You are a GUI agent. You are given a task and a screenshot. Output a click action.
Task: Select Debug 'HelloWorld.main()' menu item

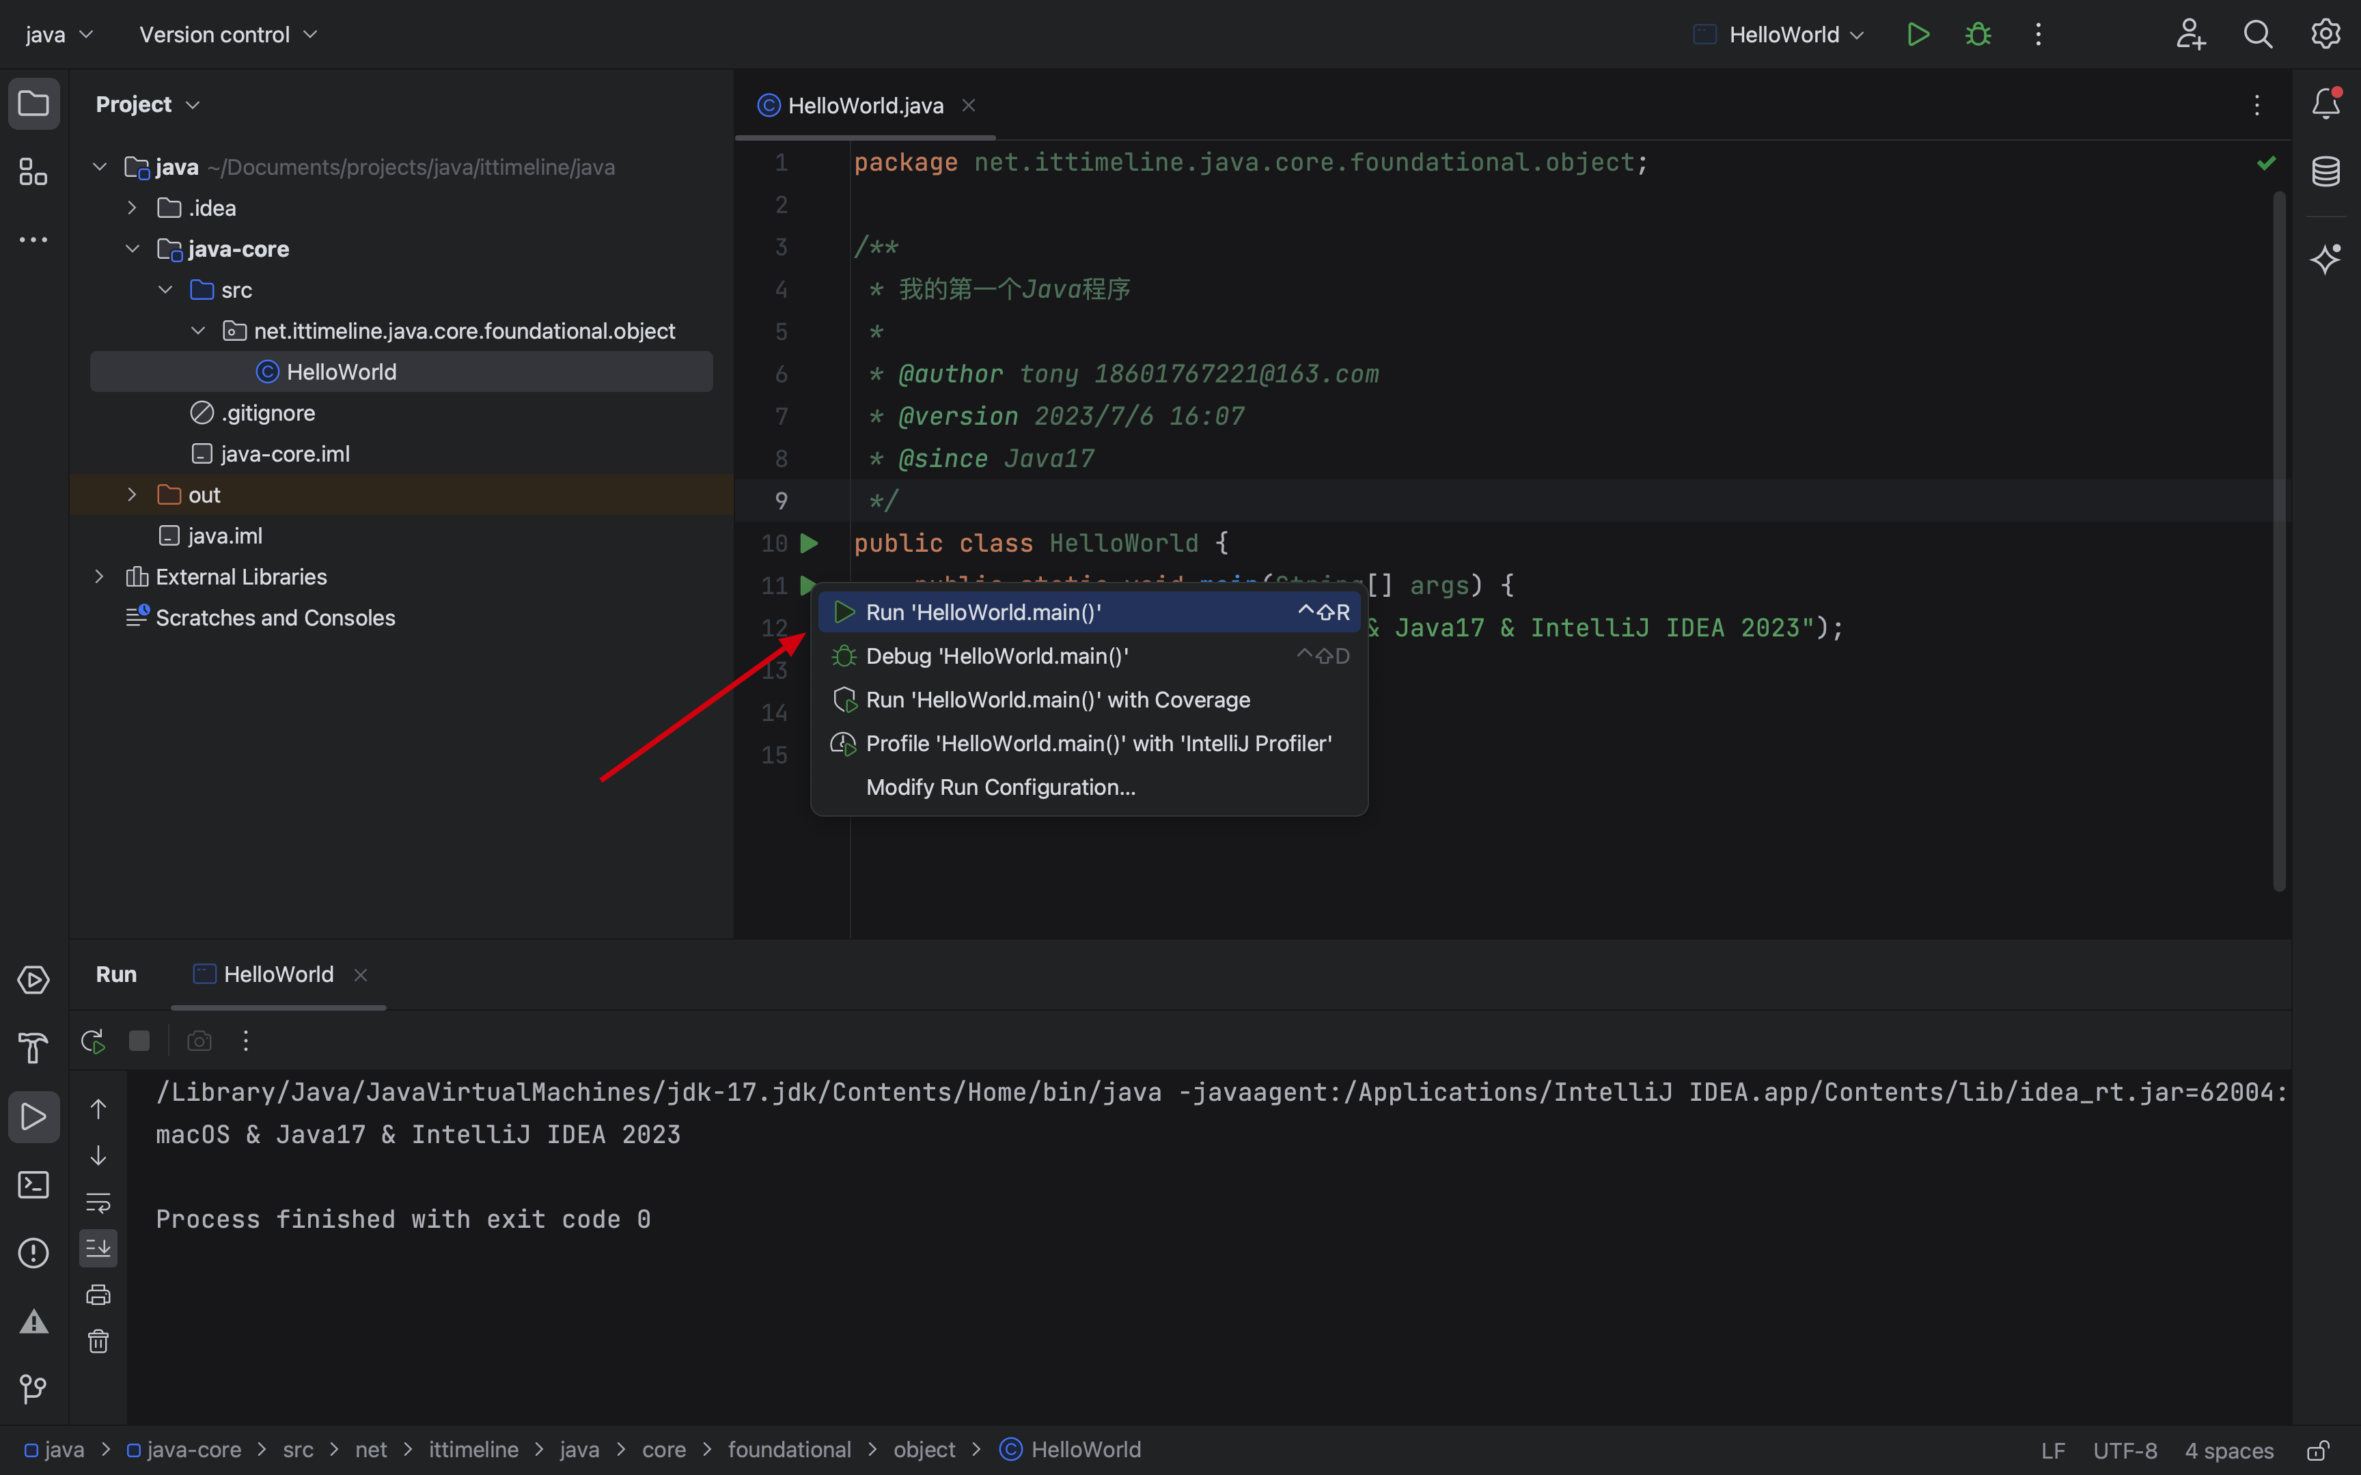coord(1089,656)
